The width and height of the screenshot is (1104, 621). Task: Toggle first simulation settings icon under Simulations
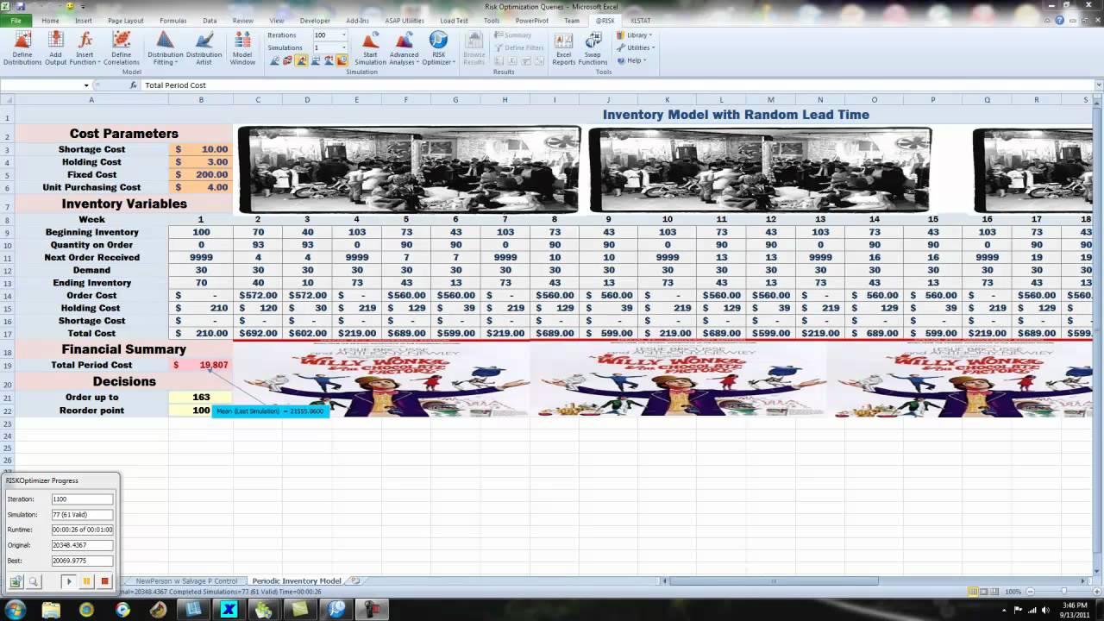coord(275,60)
